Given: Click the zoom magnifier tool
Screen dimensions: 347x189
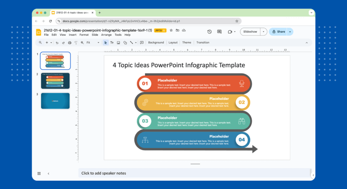Looking at the screenshot, I should (x=82, y=43).
